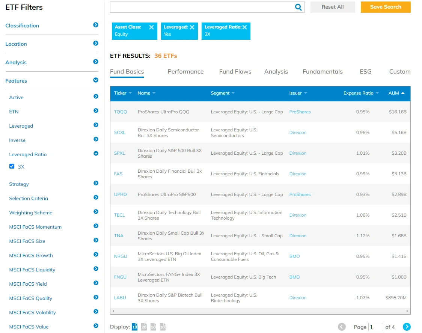Expand the ETN filter
The height and width of the screenshot is (333, 422).
click(96, 111)
